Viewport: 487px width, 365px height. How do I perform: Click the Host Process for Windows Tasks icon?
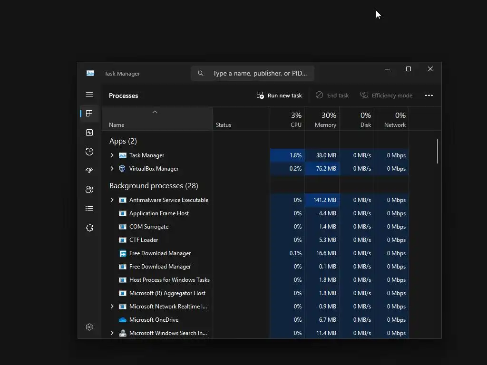(x=123, y=280)
